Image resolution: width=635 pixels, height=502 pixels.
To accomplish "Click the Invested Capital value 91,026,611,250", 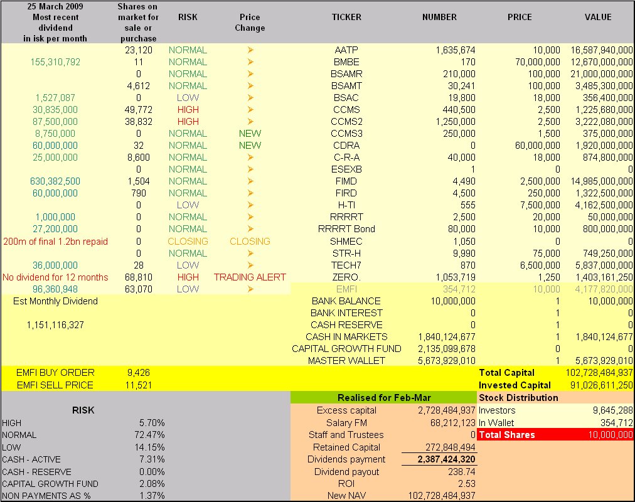I will (601, 385).
